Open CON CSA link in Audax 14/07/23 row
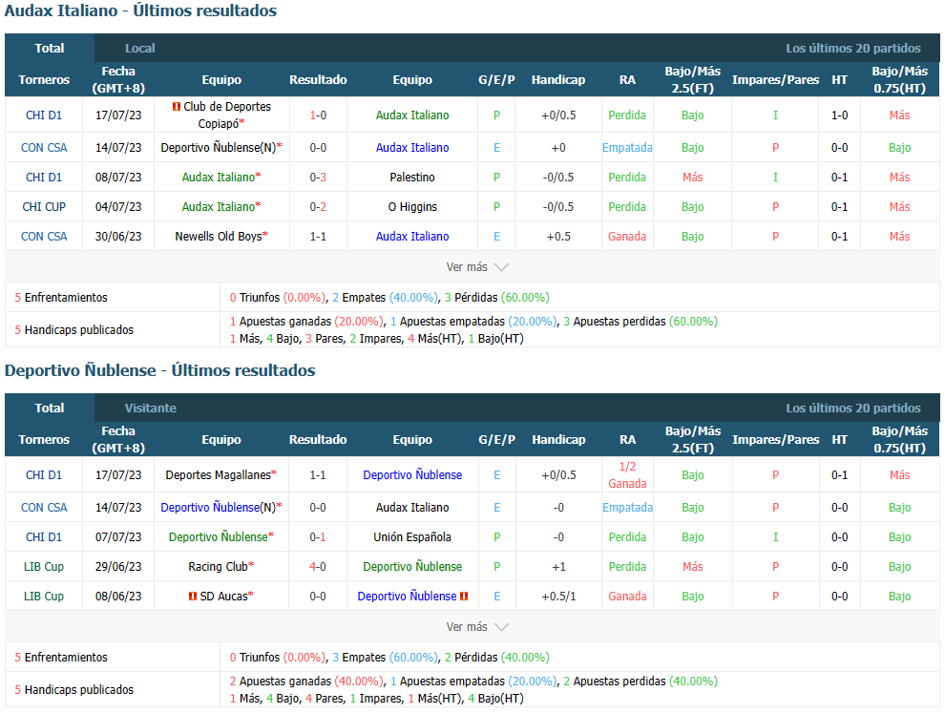Image resolution: width=945 pixels, height=713 pixels. (x=44, y=148)
